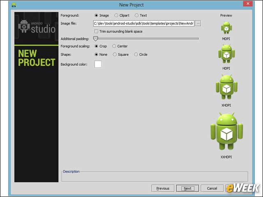Click the Android Studio logo banner
The height and width of the screenshot is (197, 263).
click(x=37, y=28)
